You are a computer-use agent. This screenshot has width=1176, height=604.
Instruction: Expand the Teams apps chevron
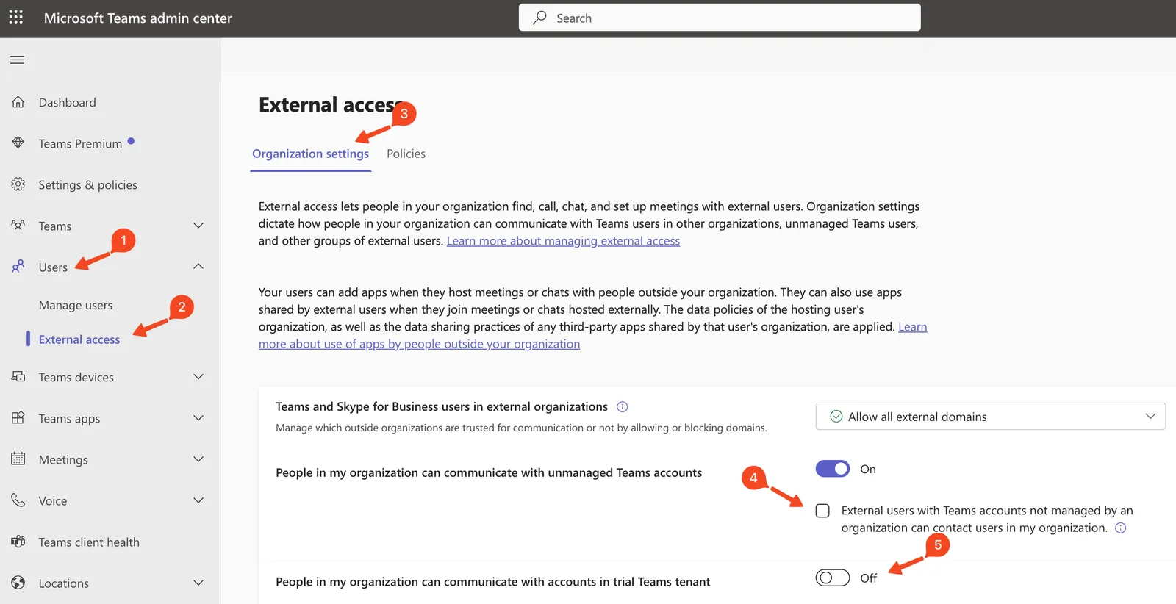[x=198, y=418]
